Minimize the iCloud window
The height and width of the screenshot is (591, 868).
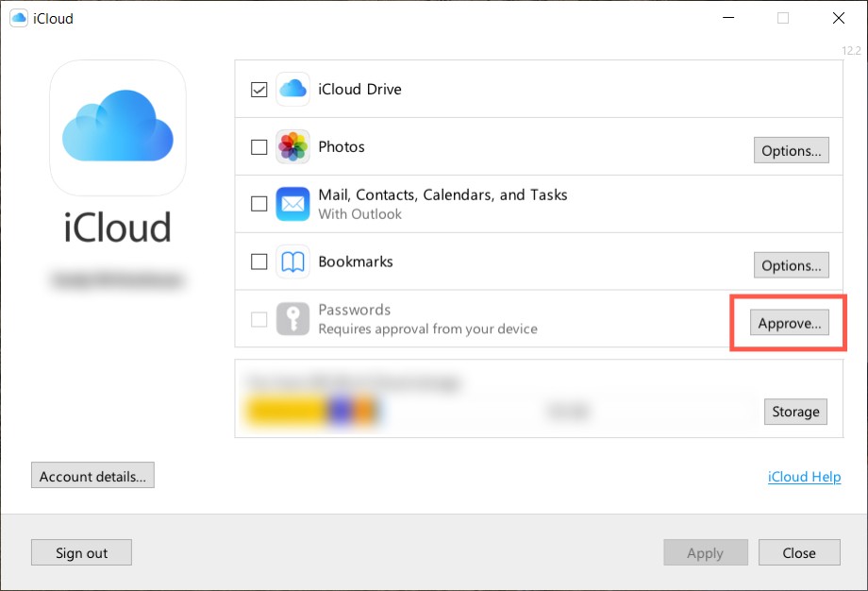(x=728, y=18)
